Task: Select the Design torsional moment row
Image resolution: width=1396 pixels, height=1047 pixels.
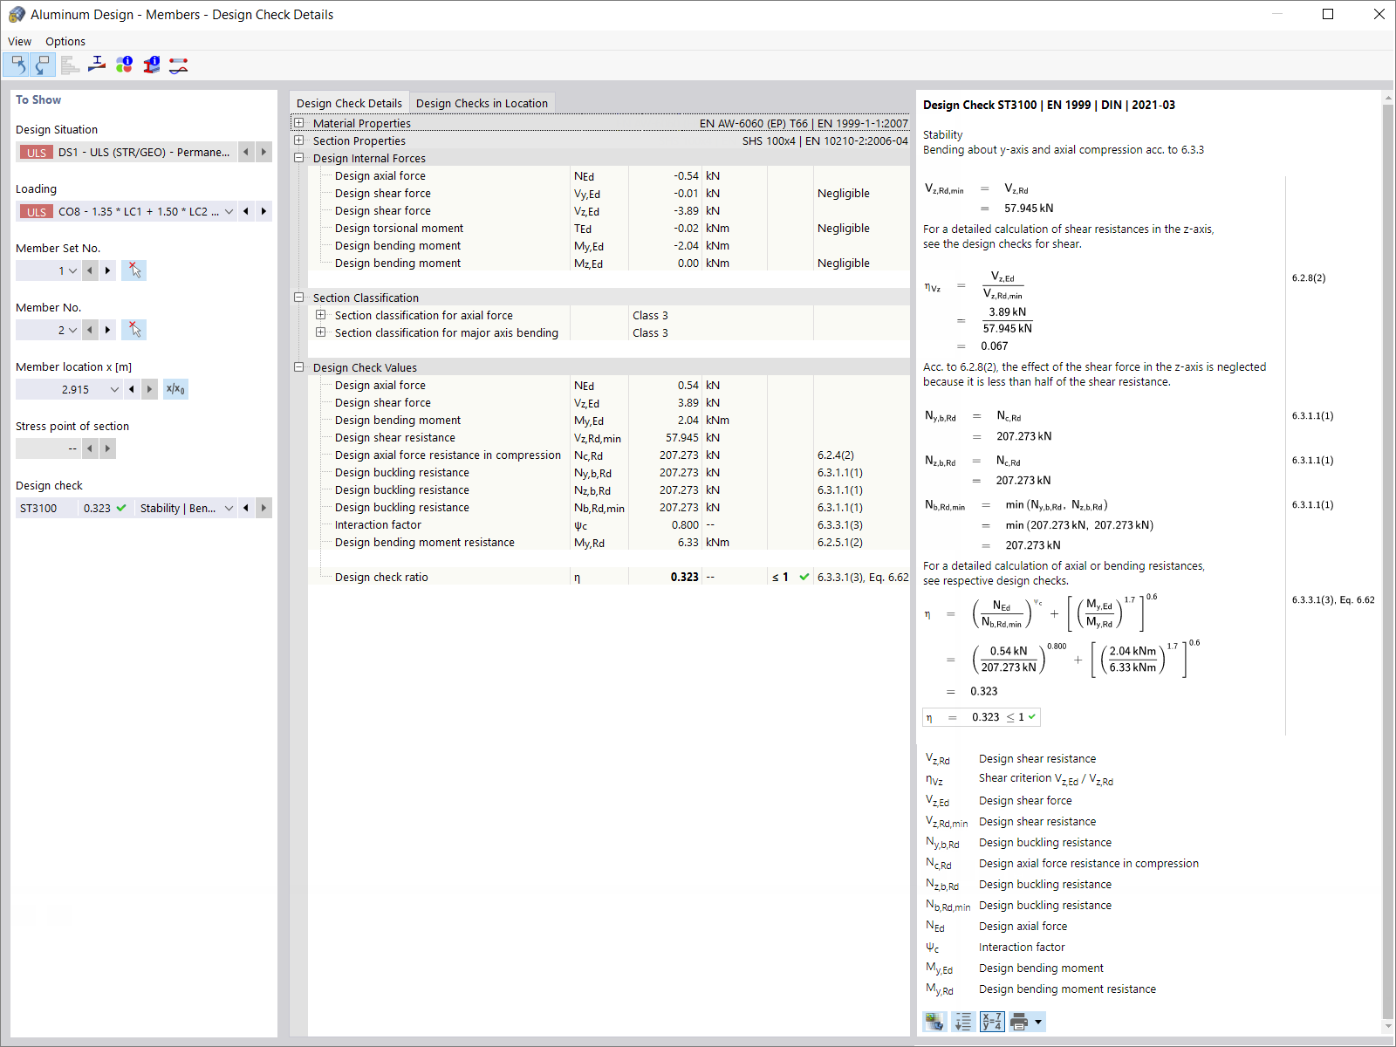Action: pos(609,228)
